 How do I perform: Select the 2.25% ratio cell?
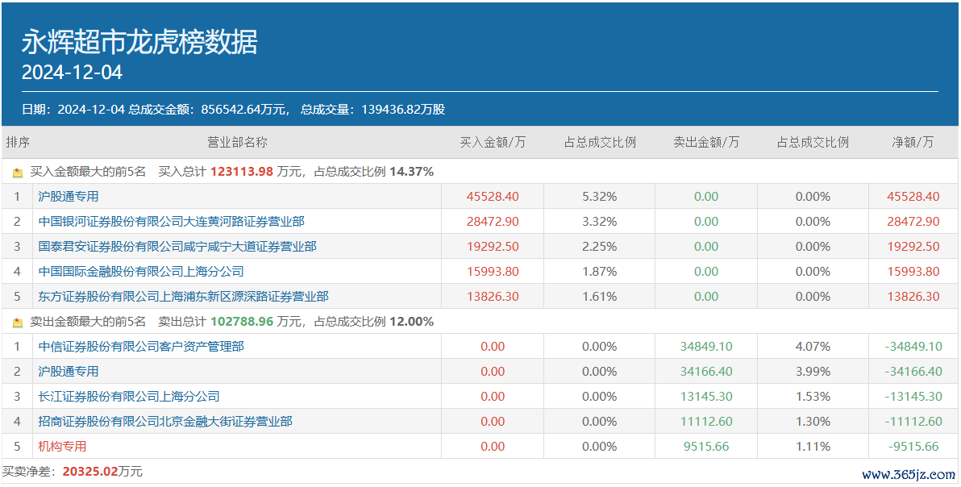pyautogui.click(x=599, y=246)
